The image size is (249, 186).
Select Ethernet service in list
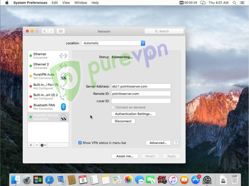[x=48, y=56]
